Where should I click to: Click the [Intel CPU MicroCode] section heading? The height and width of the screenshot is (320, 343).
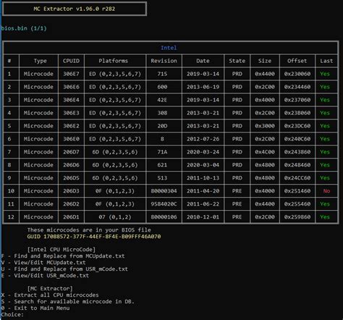[x=62, y=250]
